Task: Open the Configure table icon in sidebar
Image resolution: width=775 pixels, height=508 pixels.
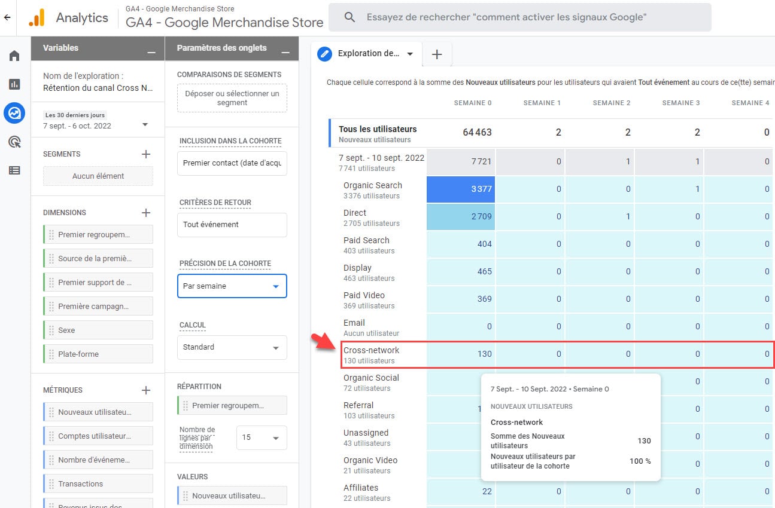Action: point(14,170)
